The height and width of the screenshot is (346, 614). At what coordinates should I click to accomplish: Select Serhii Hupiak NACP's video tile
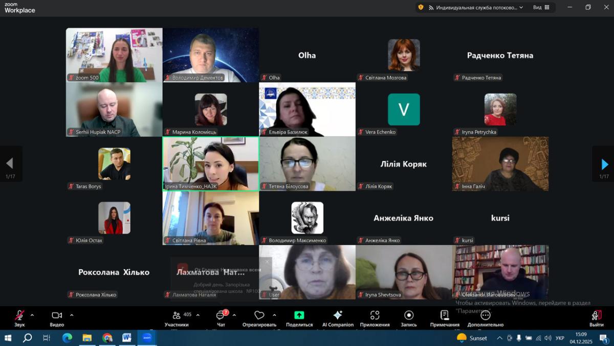[x=114, y=110]
